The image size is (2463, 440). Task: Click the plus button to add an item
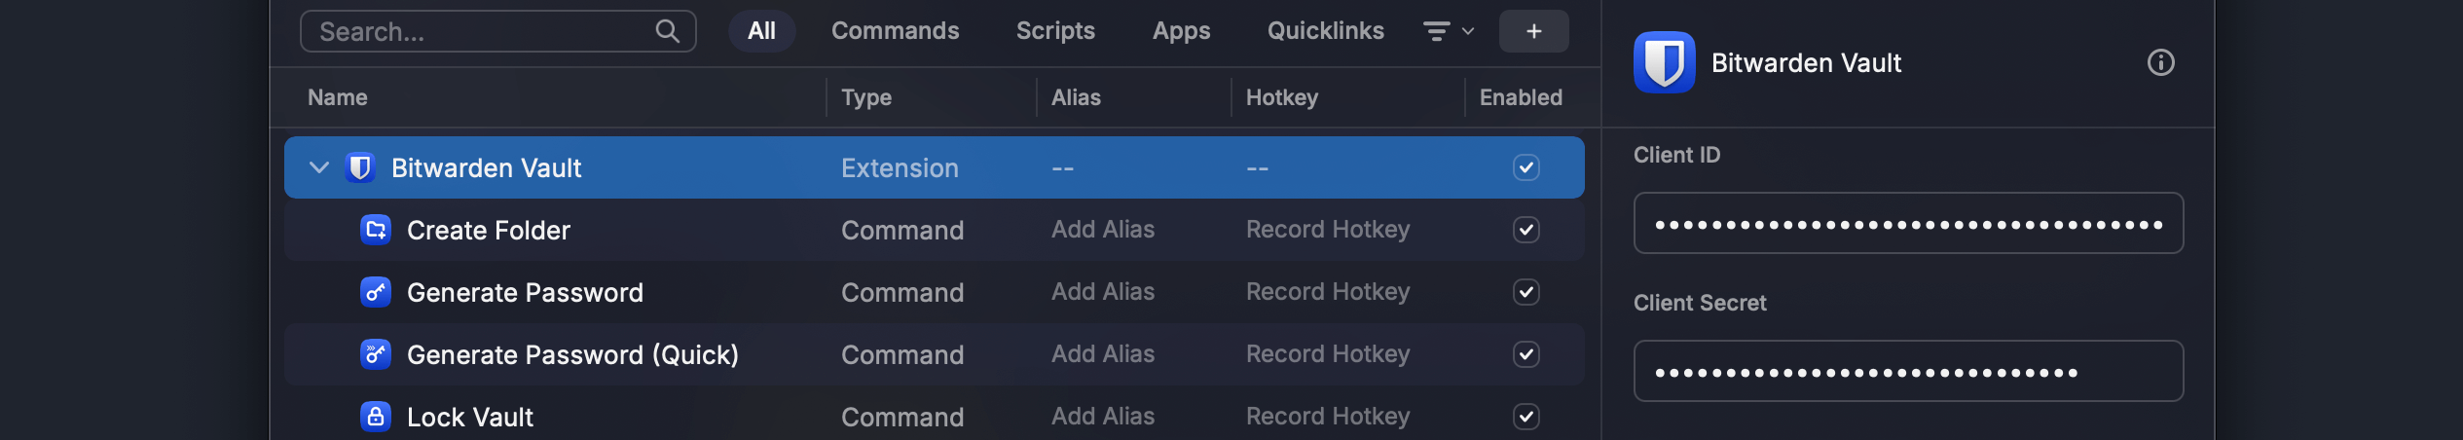1533,31
